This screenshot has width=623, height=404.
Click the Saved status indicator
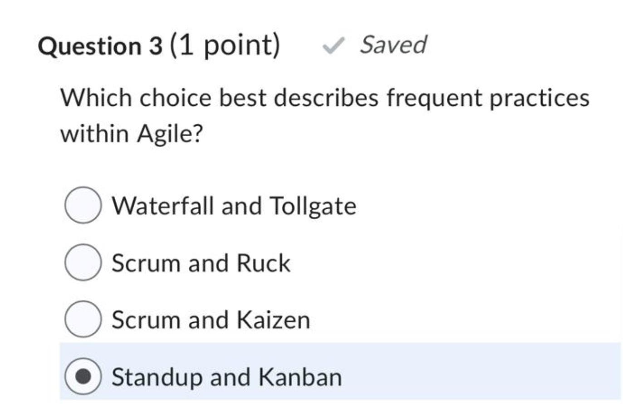point(393,45)
